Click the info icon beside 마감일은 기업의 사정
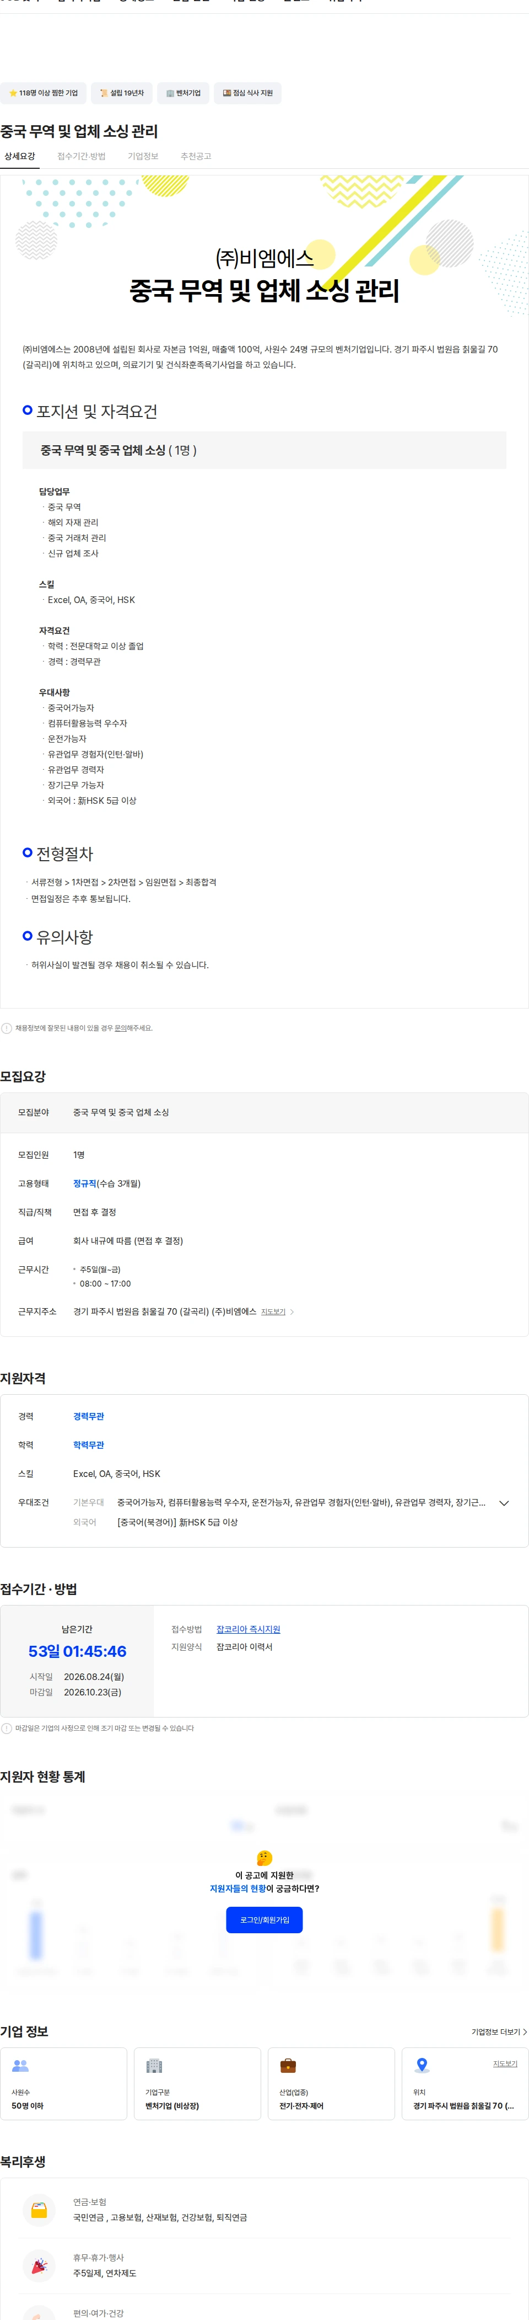The width and height of the screenshot is (529, 2320). [6, 1729]
